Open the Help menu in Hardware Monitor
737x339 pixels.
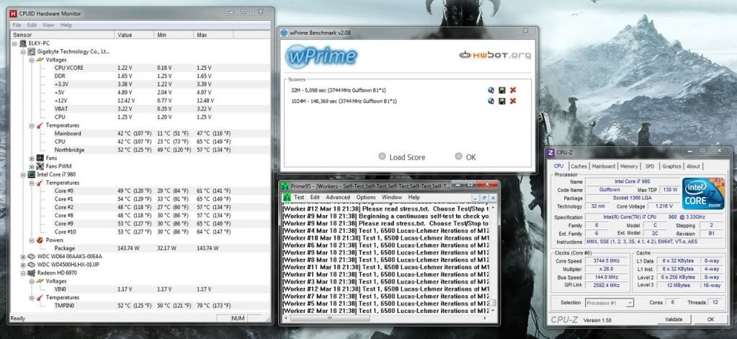click(66, 25)
